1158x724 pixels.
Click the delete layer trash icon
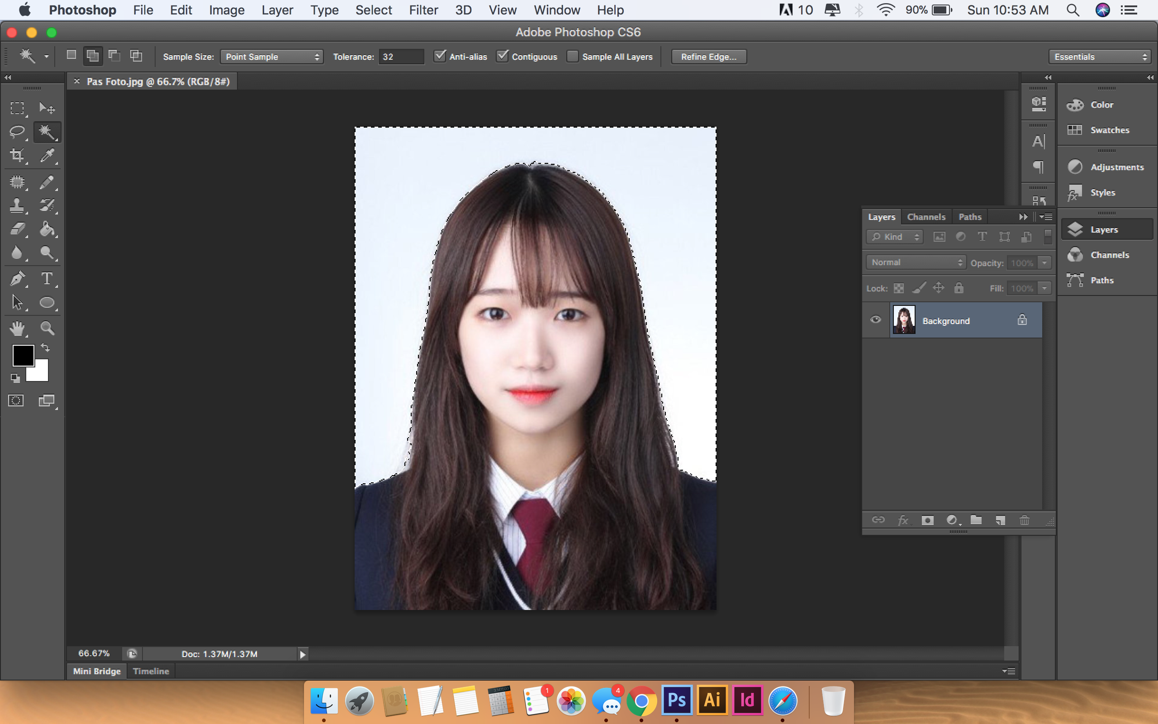(1024, 520)
